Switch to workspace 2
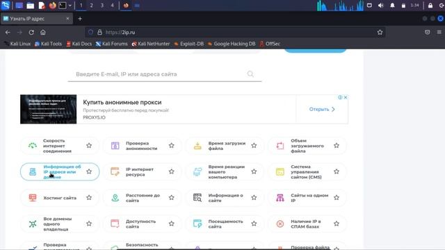445x250 pixels. coord(91,6)
